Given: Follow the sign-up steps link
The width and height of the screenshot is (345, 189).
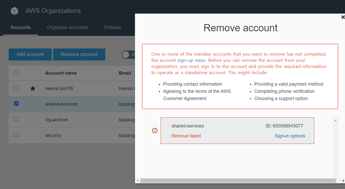Looking at the screenshot, I should point(192,61).
